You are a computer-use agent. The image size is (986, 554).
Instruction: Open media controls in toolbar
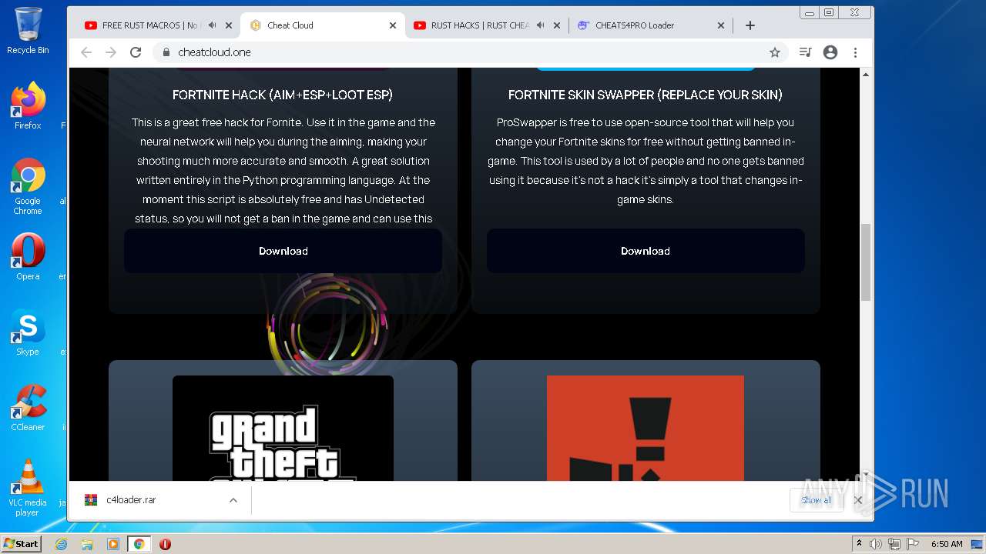pos(805,52)
